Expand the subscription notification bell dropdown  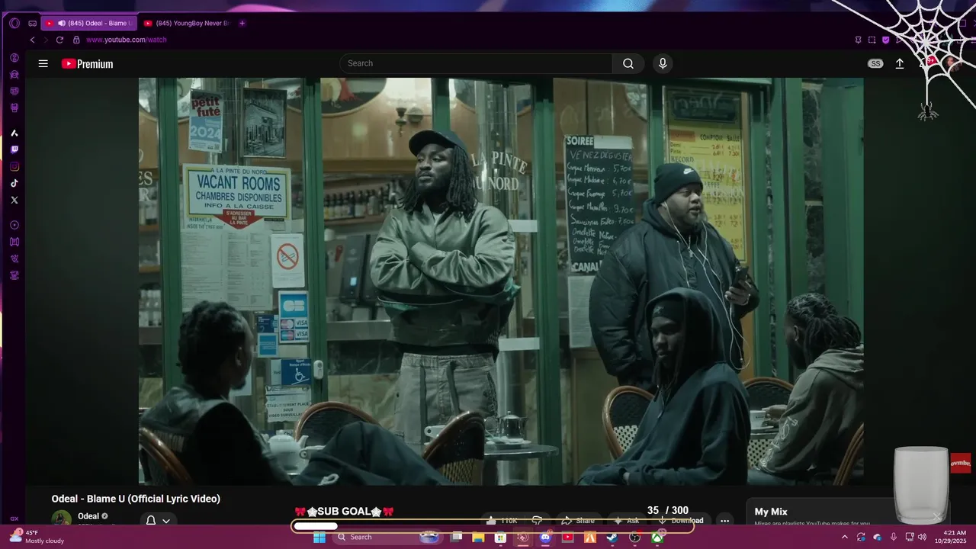158,521
